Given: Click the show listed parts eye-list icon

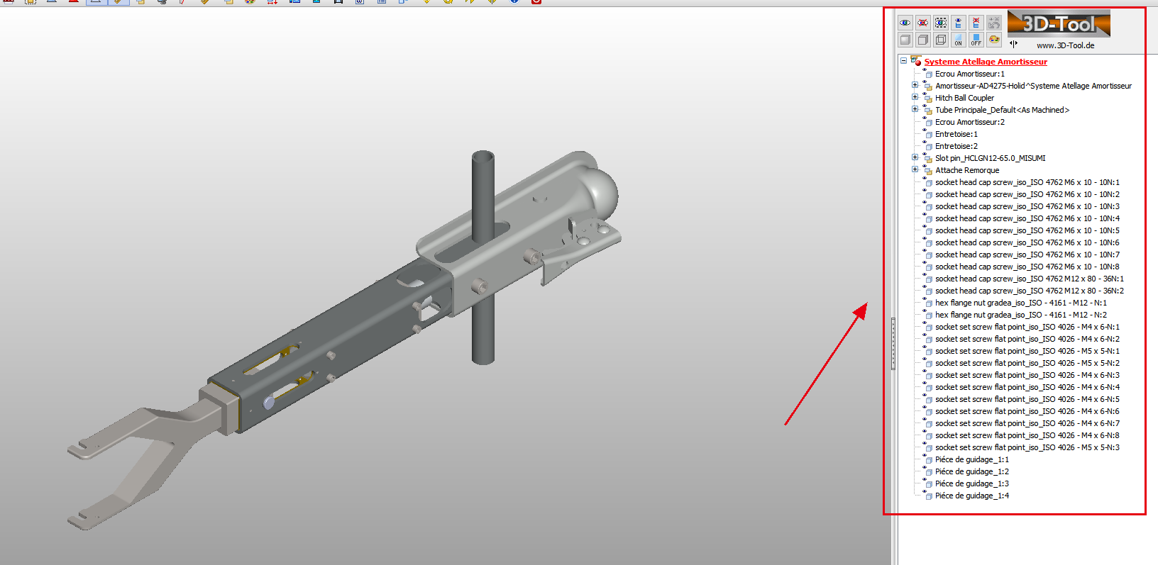Looking at the screenshot, I should pyautogui.click(x=958, y=23).
